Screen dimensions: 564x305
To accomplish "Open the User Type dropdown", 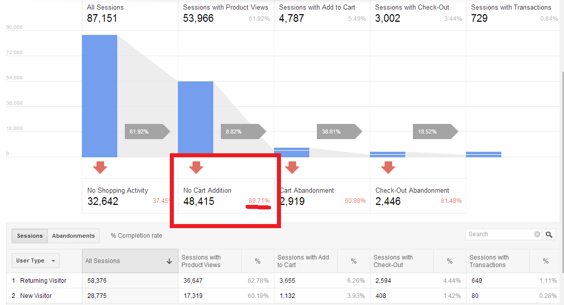I will 35,261.
